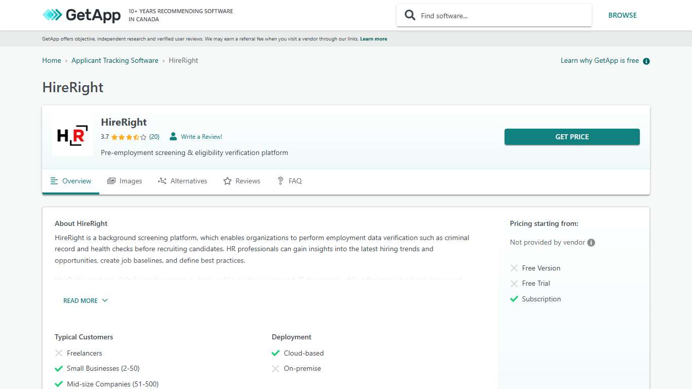Click the BROWSE link in header
Viewport: 692px width, 389px height.
(x=622, y=15)
